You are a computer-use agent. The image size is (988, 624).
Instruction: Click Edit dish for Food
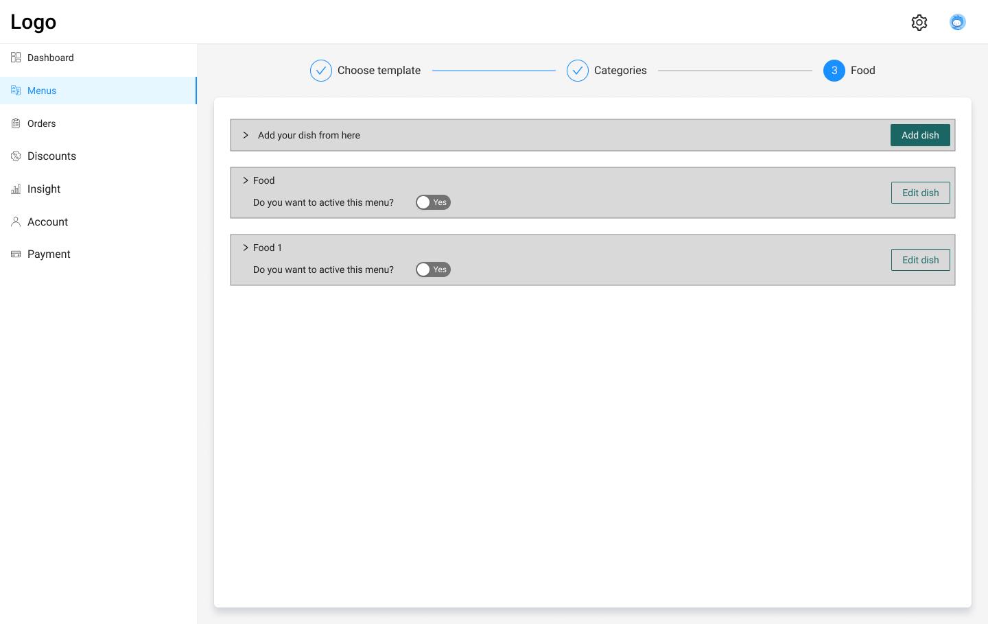(x=921, y=193)
